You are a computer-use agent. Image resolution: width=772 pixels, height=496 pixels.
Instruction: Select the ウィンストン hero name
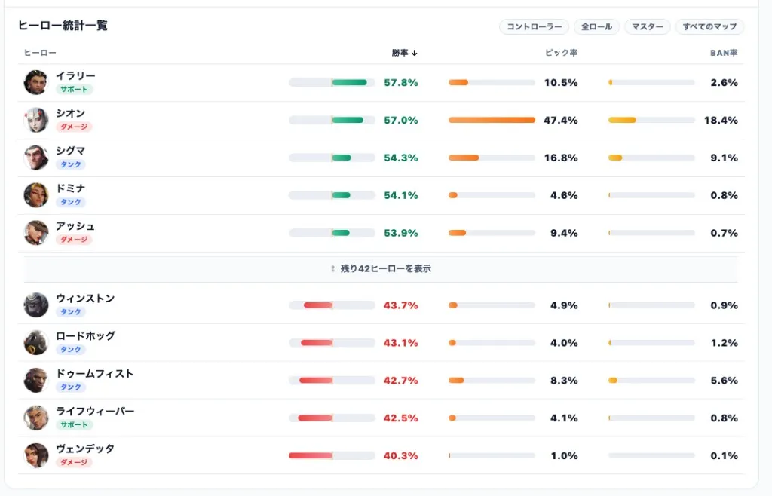[x=85, y=299]
